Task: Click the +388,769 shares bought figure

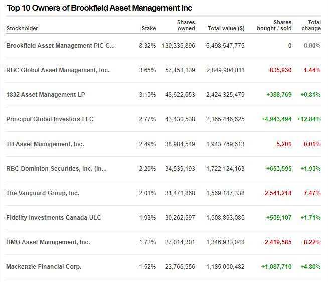Action: [279, 95]
